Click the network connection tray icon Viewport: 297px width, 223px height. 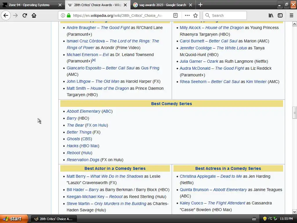point(270,219)
